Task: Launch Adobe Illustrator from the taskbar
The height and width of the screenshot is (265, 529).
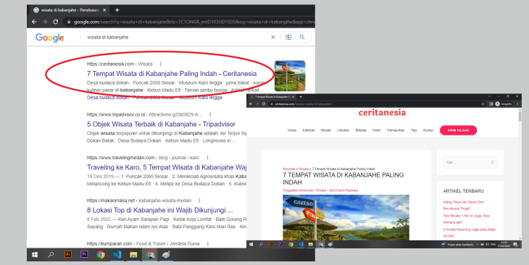Action: click(68, 255)
